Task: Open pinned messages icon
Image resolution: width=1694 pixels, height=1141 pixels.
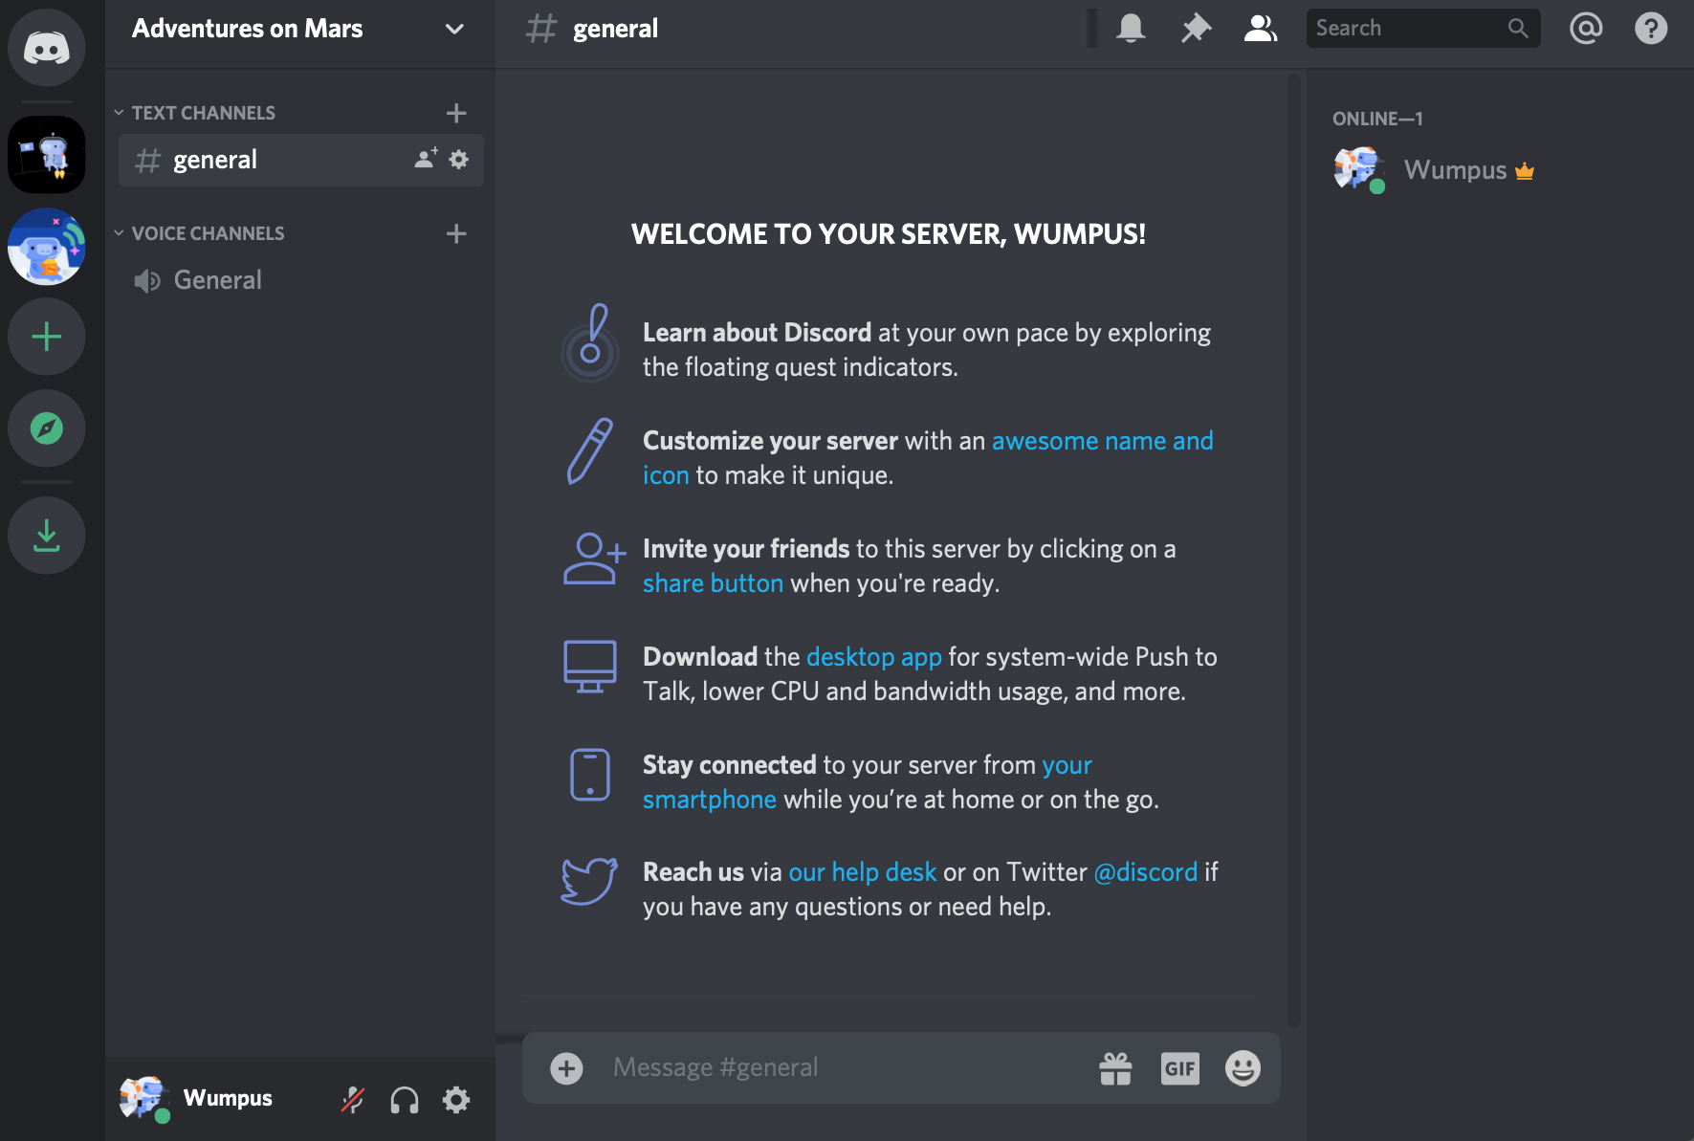Action: tap(1196, 29)
